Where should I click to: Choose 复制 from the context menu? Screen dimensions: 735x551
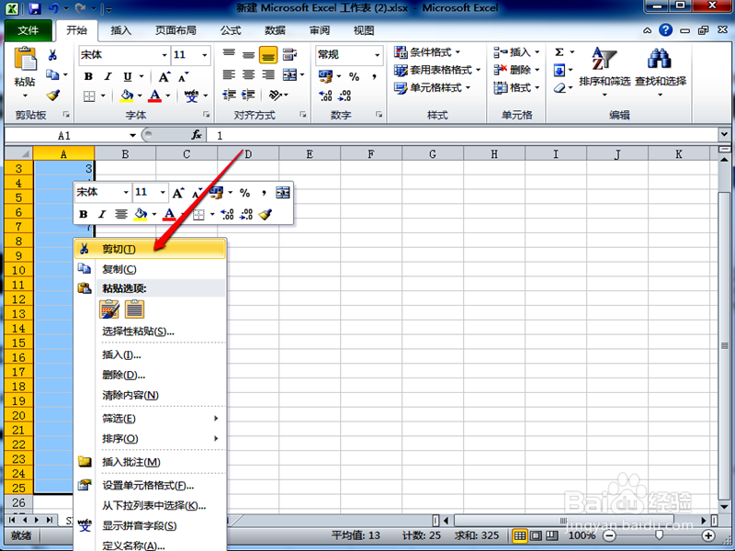pyautogui.click(x=115, y=267)
